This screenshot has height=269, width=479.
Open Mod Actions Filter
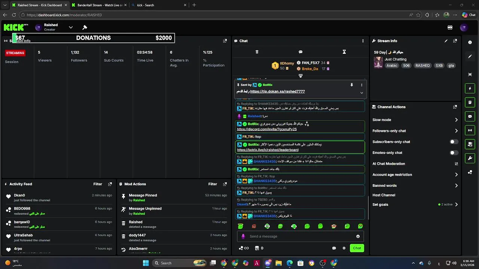213,184
